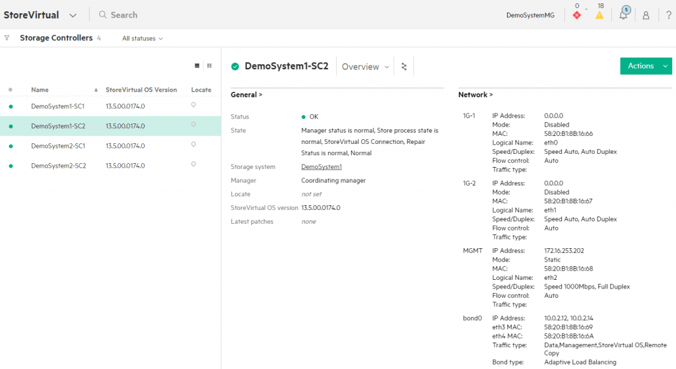Click the 1G-1 interface label
This screenshot has width=676, height=369.
click(469, 116)
